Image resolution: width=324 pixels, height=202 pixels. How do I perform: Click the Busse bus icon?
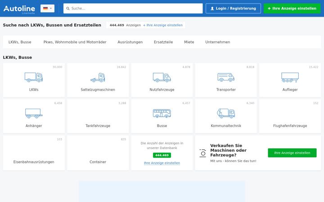(162, 114)
